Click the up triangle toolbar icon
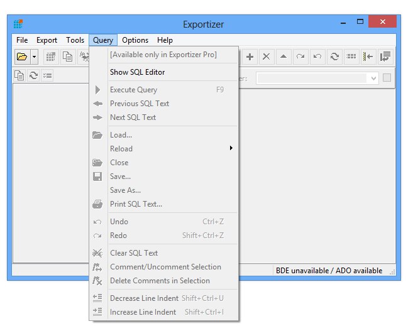Screen dimensions: 413x331 click(284, 57)
